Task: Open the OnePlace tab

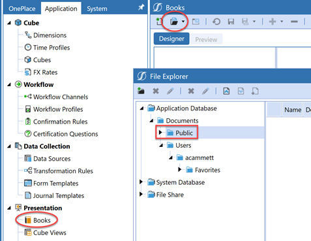Action: [22, 8]
